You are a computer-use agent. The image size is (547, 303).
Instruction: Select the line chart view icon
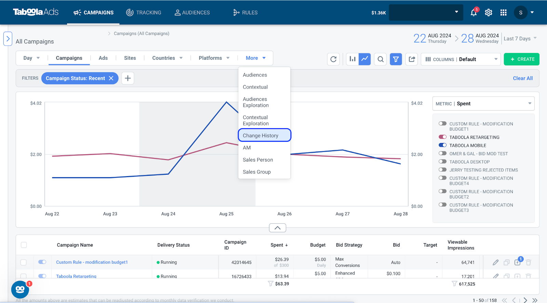coord(365,59)
